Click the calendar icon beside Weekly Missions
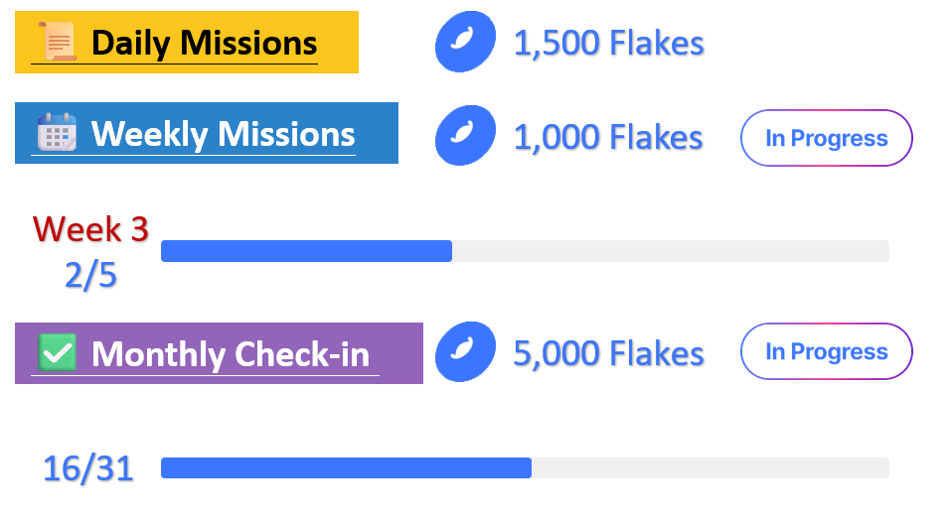The height and width of the screenshot is (522, 949). 57,132
